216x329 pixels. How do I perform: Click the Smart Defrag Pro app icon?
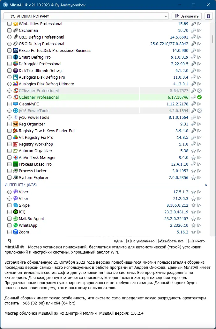click(x=16, y=57)
